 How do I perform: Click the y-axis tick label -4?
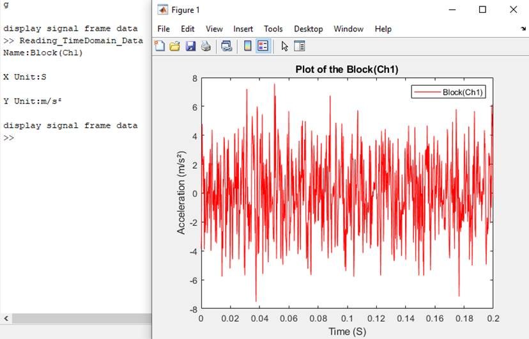pos(194,251)
